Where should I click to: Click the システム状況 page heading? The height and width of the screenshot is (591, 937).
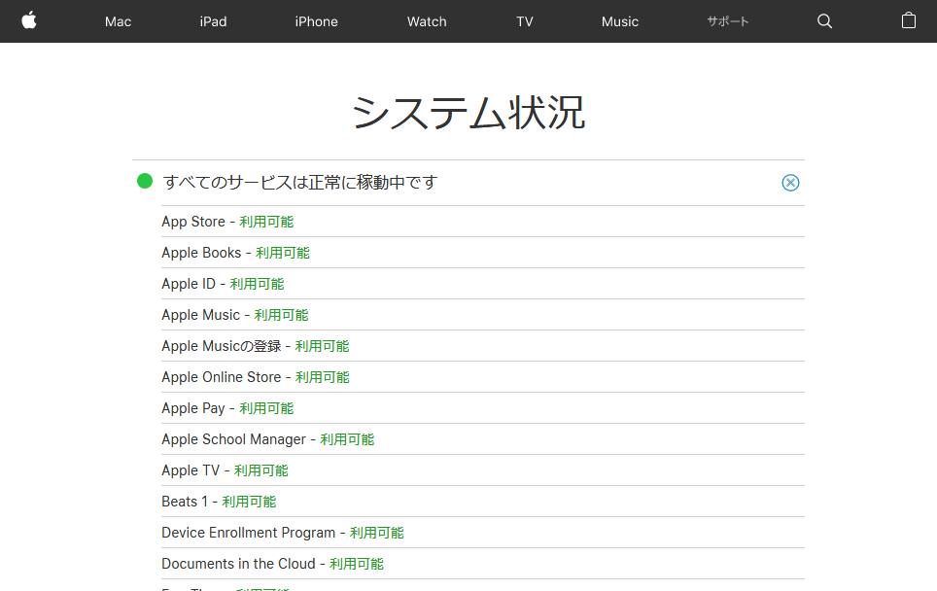468,113
